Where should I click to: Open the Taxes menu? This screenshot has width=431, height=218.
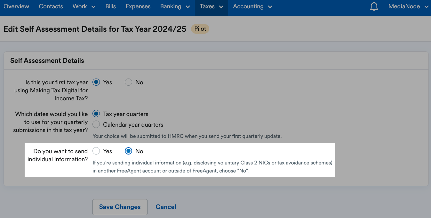click(x=212, y=6)
